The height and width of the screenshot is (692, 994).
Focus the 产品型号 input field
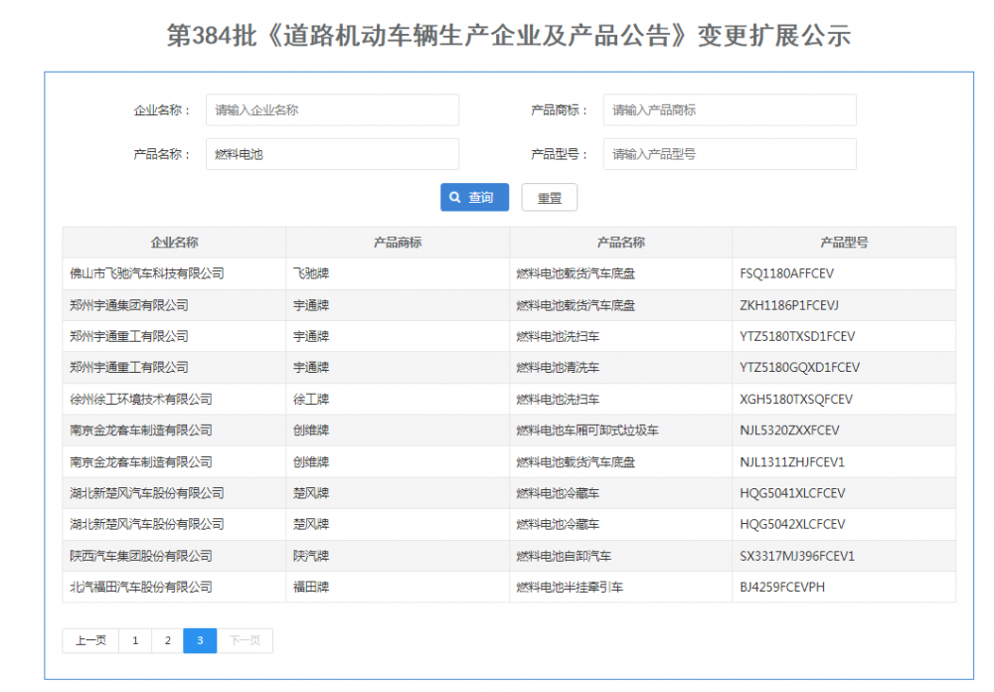click(x=729, y=154)
